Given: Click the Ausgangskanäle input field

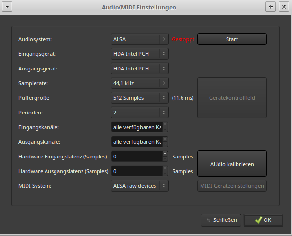Looking at the screenshot, I should click(x=136, y=142).
